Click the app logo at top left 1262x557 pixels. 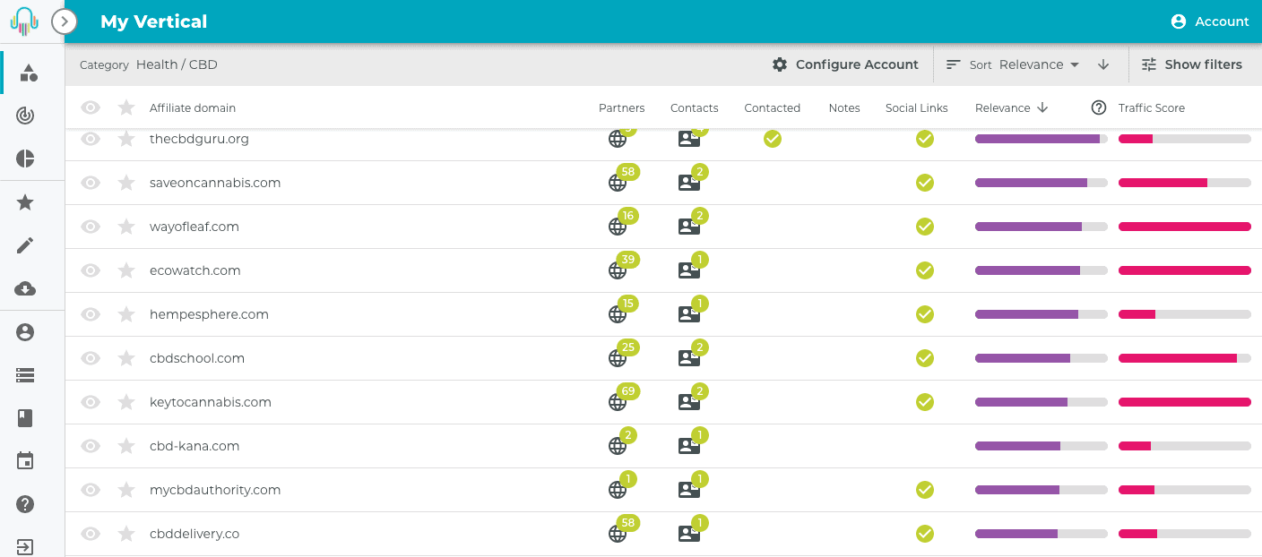25,21
